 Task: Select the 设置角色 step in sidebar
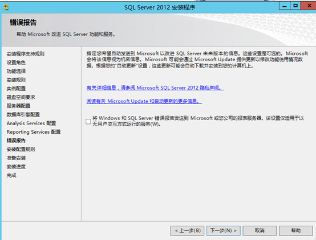(x=16, y=63)
